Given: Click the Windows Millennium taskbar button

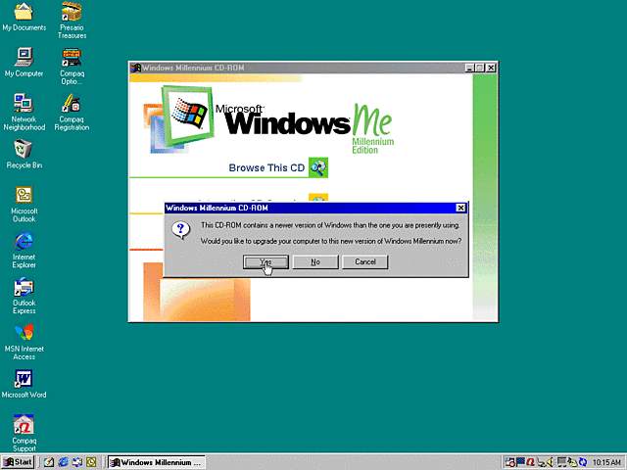Looking at the screenshot, I should point(157,462).
